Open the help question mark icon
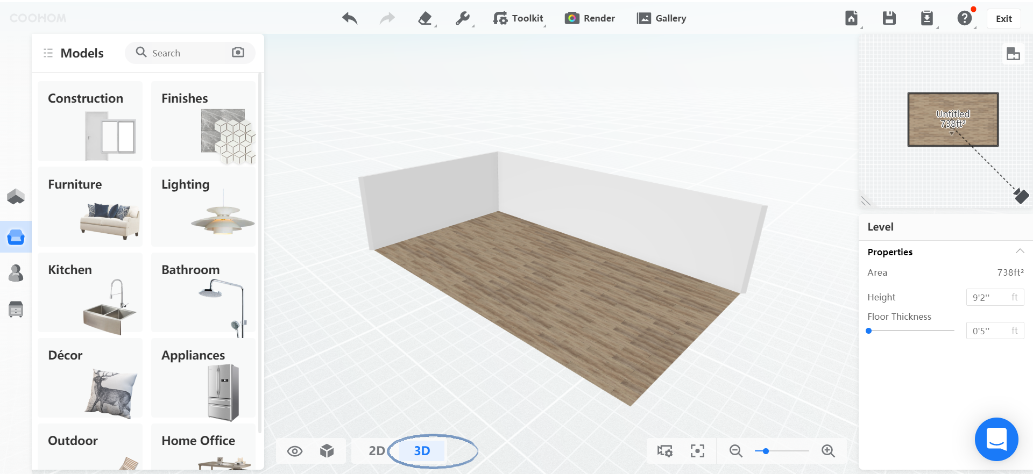The image size is (1033, 474). (964, 18)
